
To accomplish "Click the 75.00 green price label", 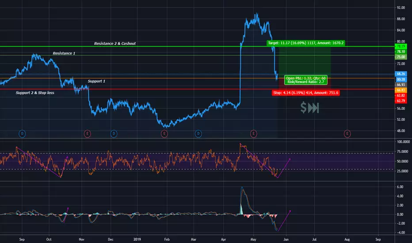I will pyautogui.click(x=401, y=57).
